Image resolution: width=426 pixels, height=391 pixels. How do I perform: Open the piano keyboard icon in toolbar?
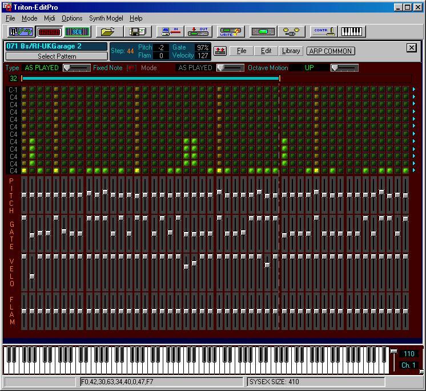[353, 31]
